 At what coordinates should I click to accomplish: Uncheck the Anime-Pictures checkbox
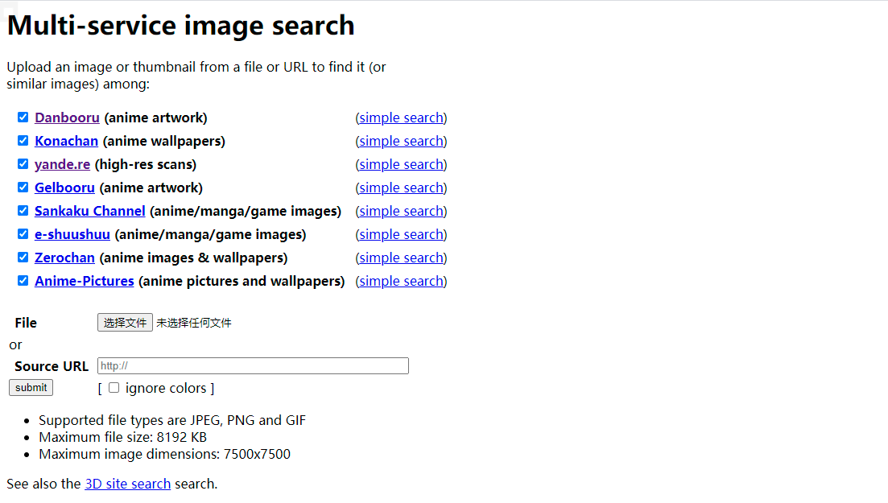[x=23, y=280]
